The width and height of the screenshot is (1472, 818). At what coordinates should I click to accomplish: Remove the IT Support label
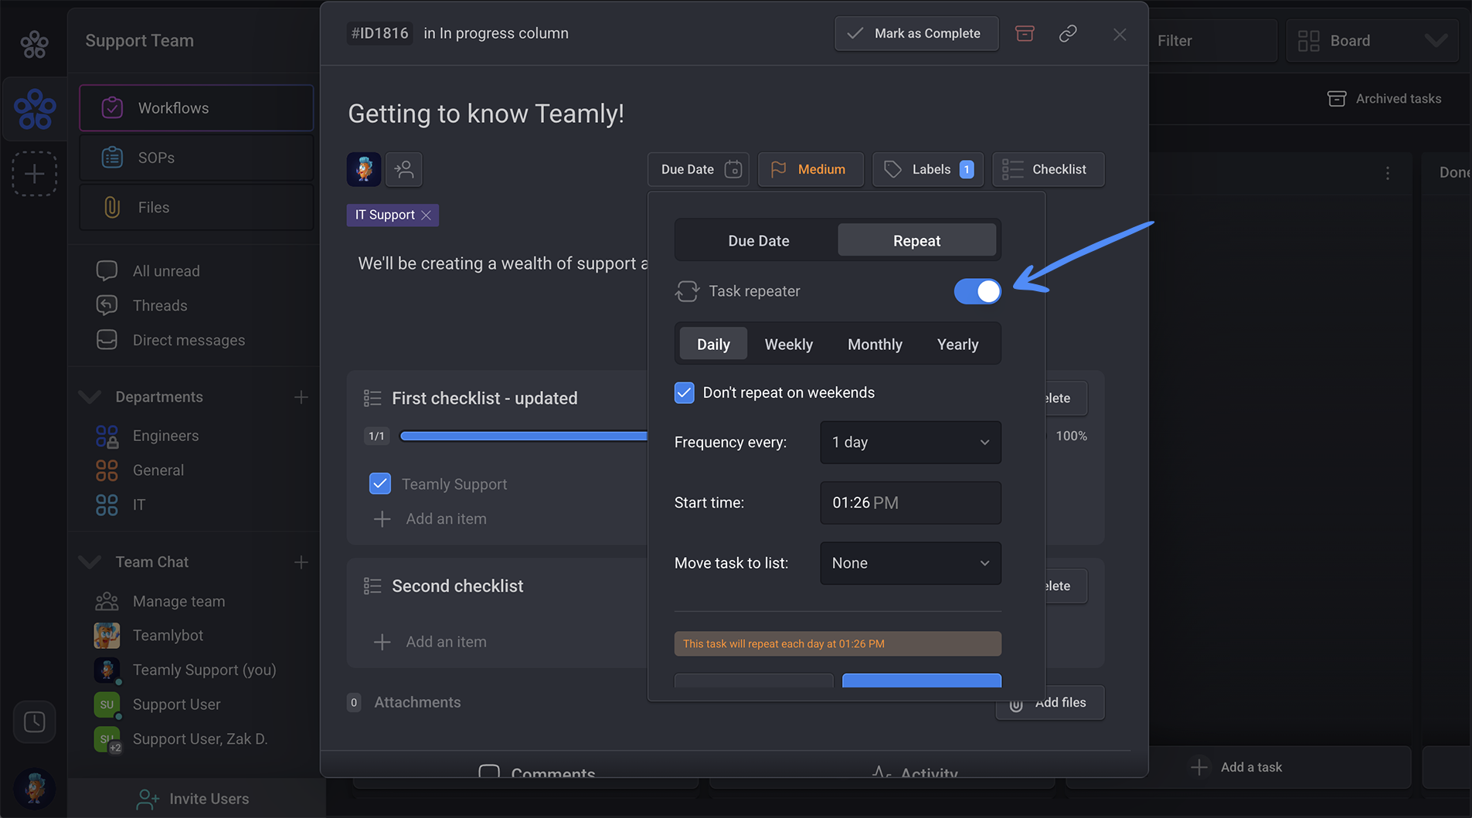[x=427, y=216]
